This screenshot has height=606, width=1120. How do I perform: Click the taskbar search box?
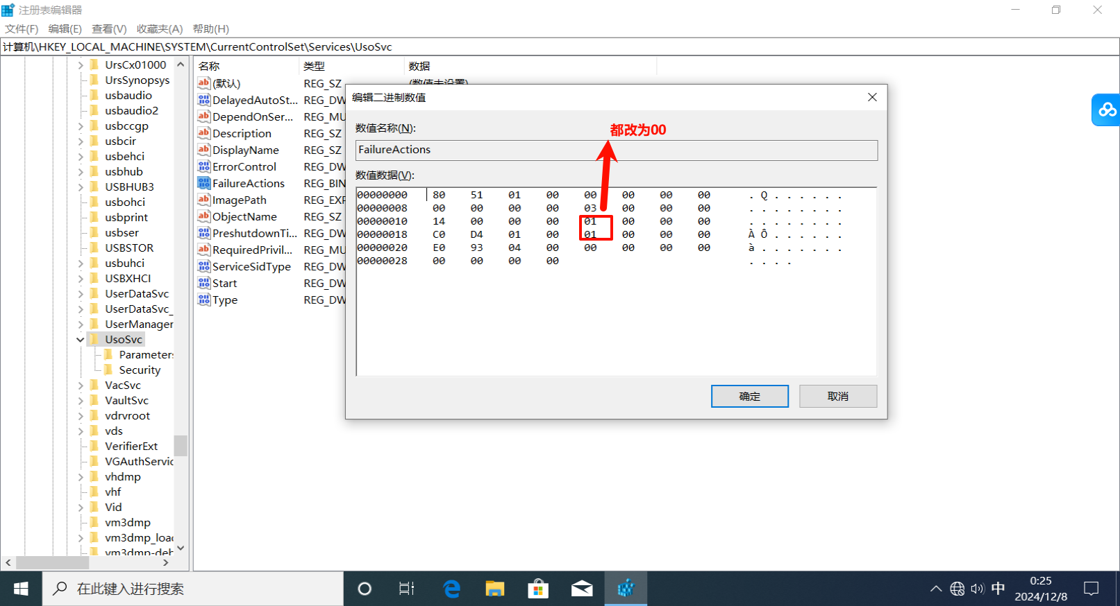click(193, 589)
